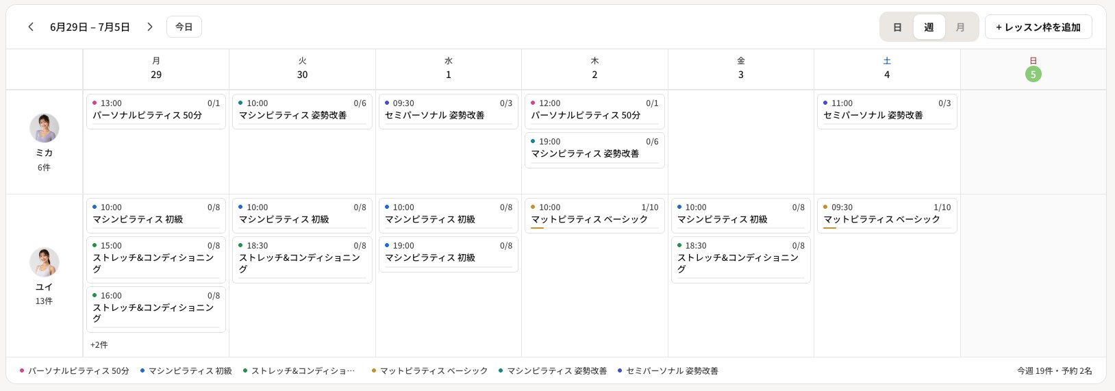Open ユイ's Friday 10:00 マシンピラティス 初級 lesson
This screenshot has width=1115, height=391.
(740, 216)
